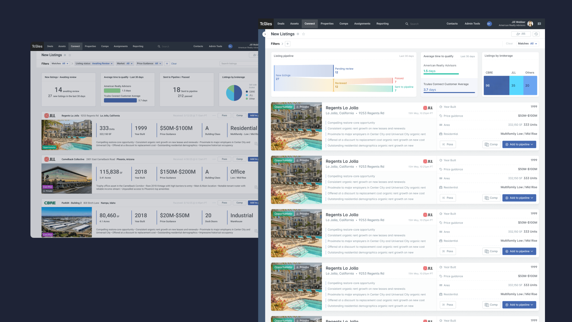The width and height of the screenshot is (572, 322).
Task: Show next photo on second Regents La Jolla card
Action: (317, 180)
